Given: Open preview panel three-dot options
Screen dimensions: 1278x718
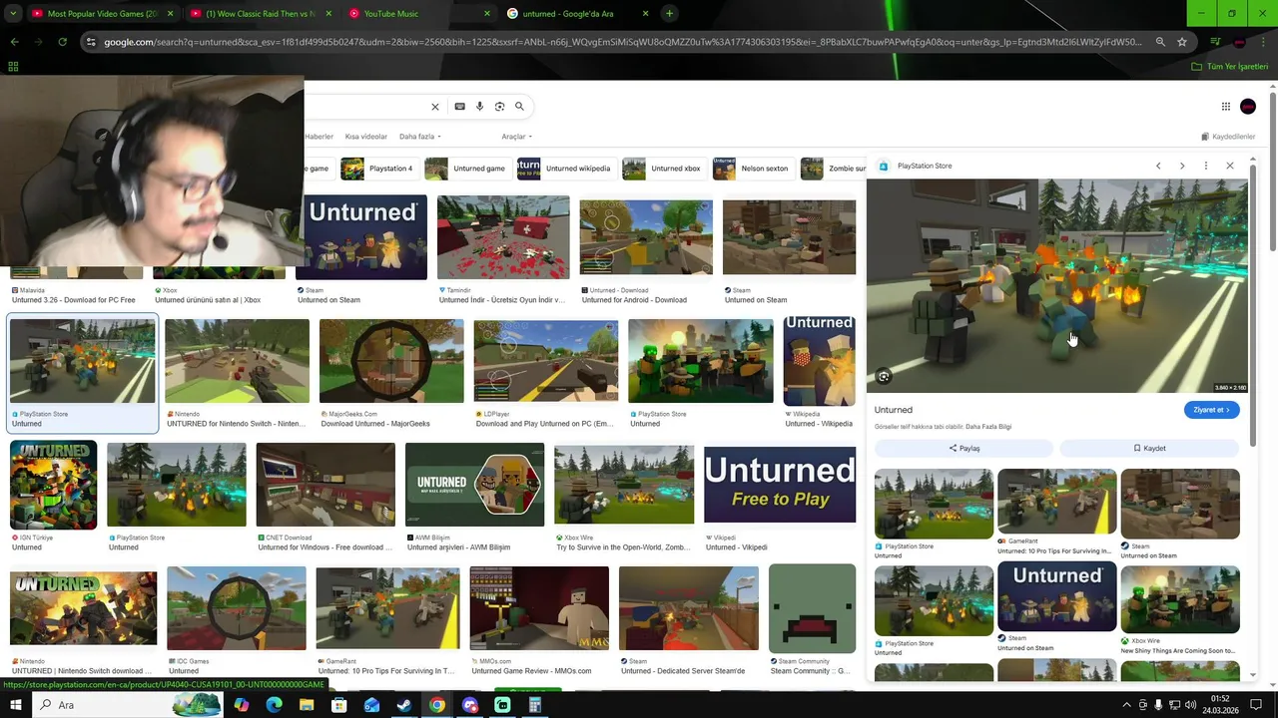Looking at the screenshot, I should [x=1206, y=166].
